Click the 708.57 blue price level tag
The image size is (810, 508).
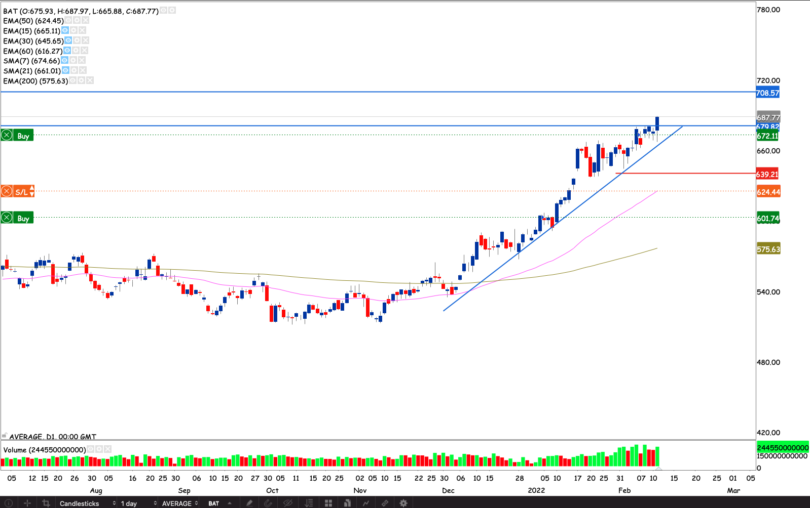767,93
